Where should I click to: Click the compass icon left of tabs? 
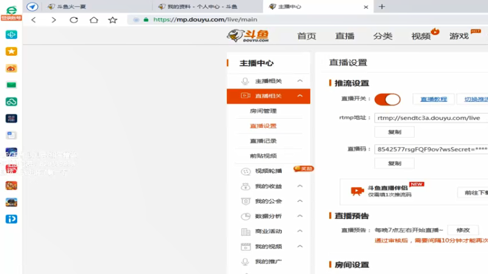32,7
